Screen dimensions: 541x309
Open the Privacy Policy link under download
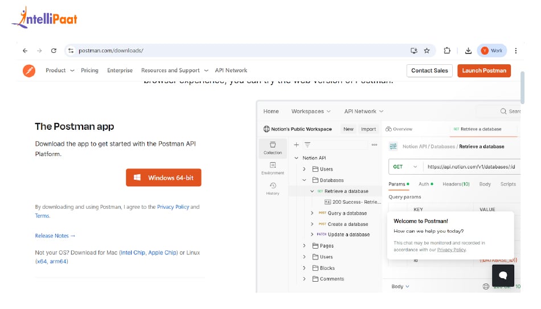tap(173, 207)
